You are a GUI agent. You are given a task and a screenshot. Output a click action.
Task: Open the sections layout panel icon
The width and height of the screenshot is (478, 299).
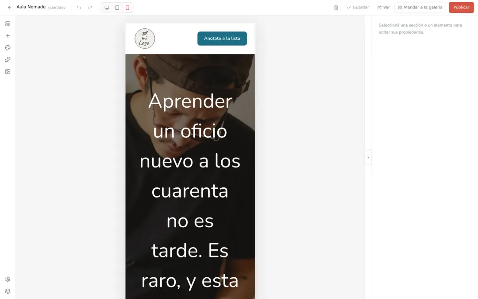click(x=8, y=24)
